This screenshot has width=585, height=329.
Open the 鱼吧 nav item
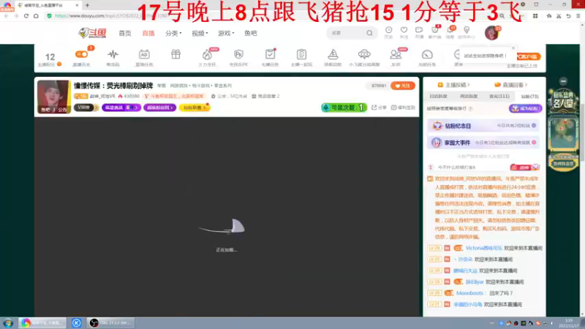[x=250, y=33]
